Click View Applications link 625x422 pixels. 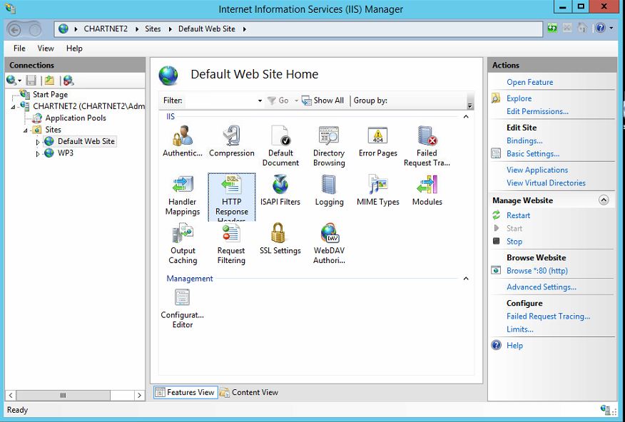(x=537, y=170)
